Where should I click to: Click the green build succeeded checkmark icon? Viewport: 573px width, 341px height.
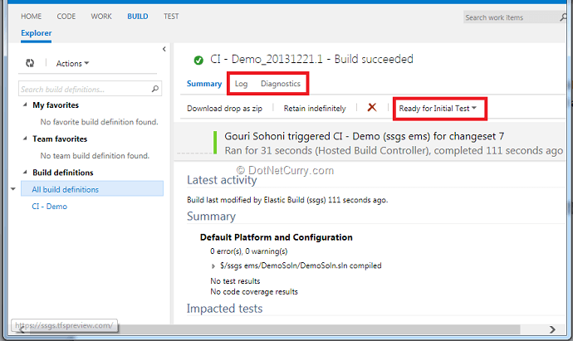(x=198, y=60)
